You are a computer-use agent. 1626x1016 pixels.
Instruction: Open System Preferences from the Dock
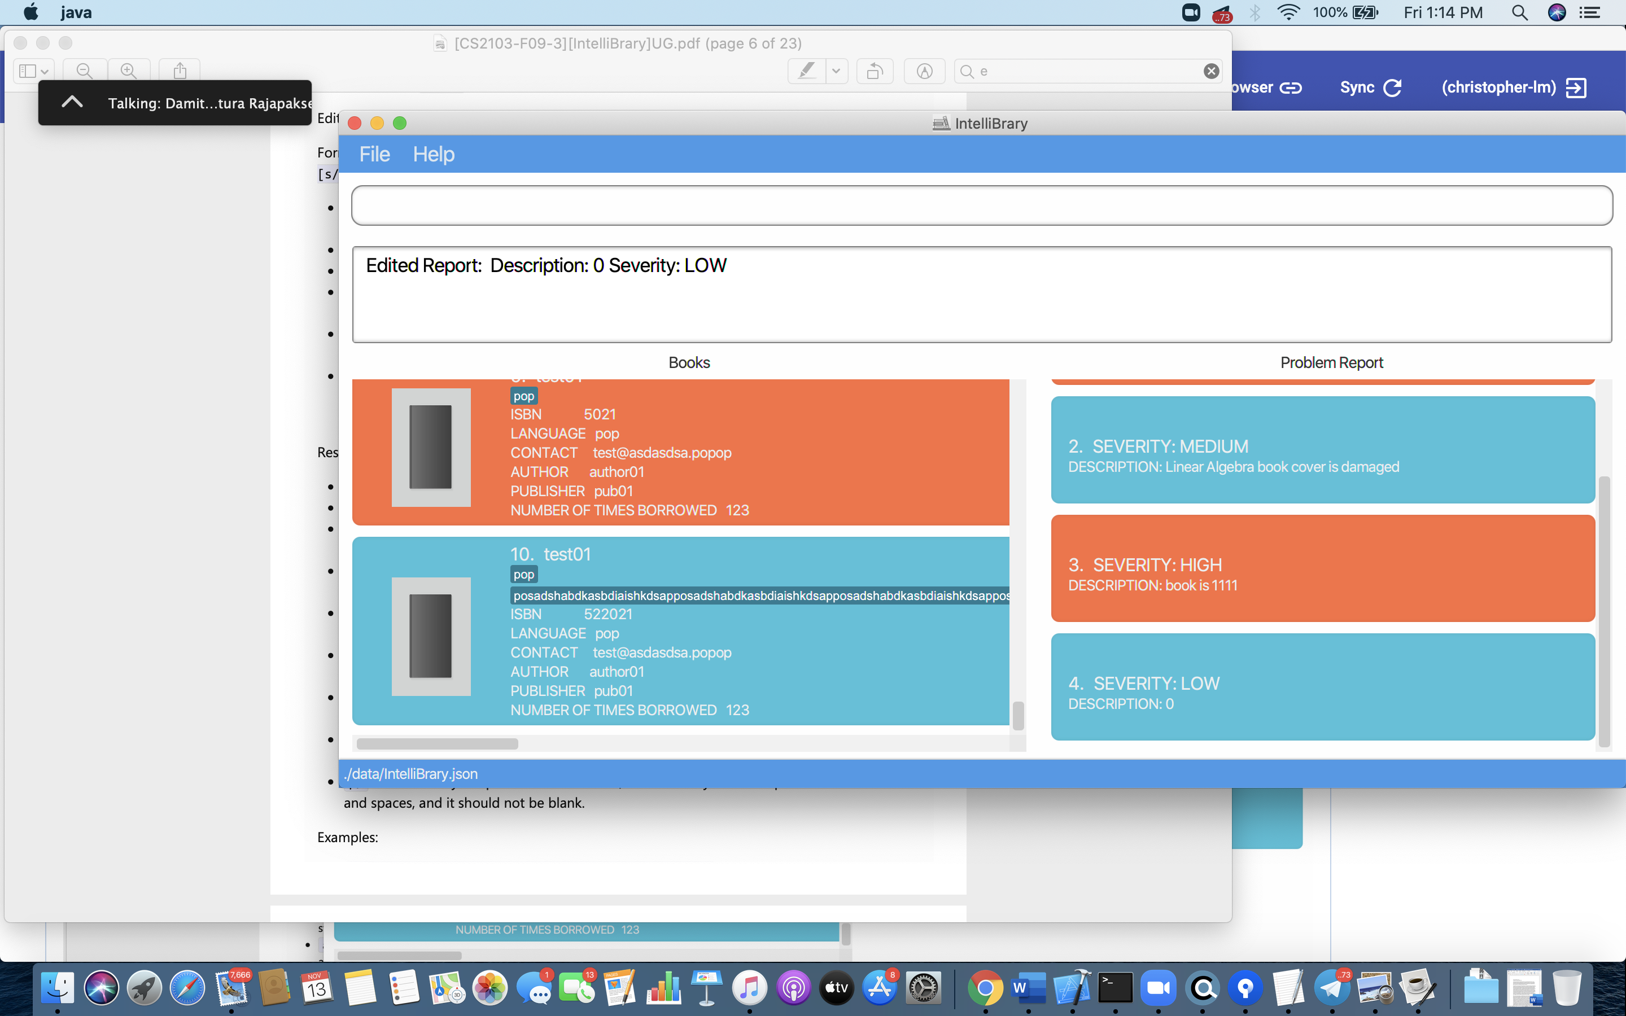point(923,988)
